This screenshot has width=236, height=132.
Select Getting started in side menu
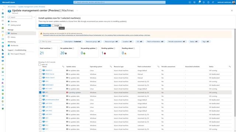[15, 25]
